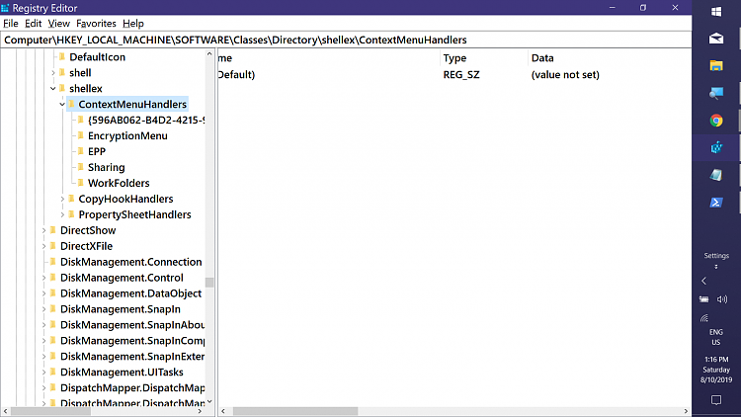Screen dimensions: 741x417
Task: Expand the DirectShow key
Action: pyautogui.click(x=43, y=230)
